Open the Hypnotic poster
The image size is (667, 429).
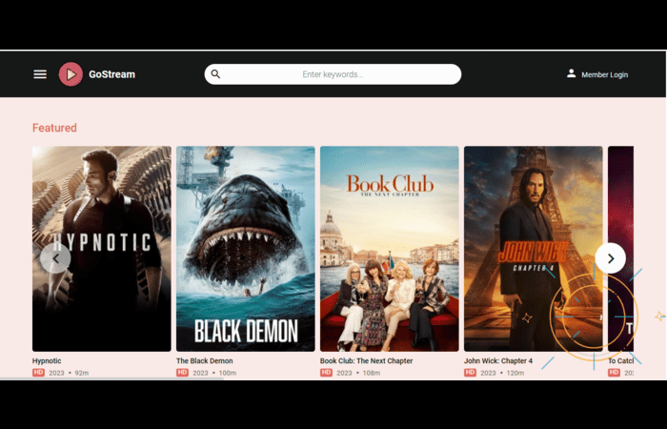pyautogui.click(x=102, y=249)
